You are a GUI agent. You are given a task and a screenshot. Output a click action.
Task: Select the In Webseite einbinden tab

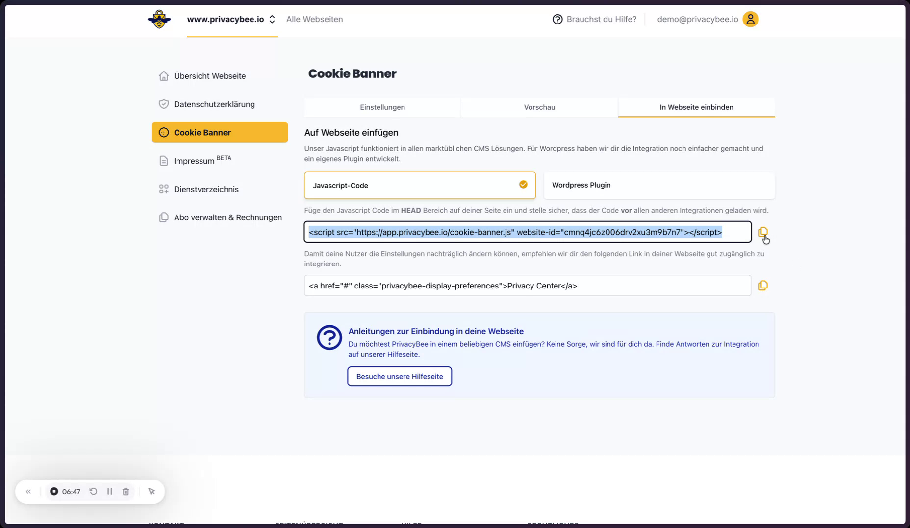[x=696, y=107]
